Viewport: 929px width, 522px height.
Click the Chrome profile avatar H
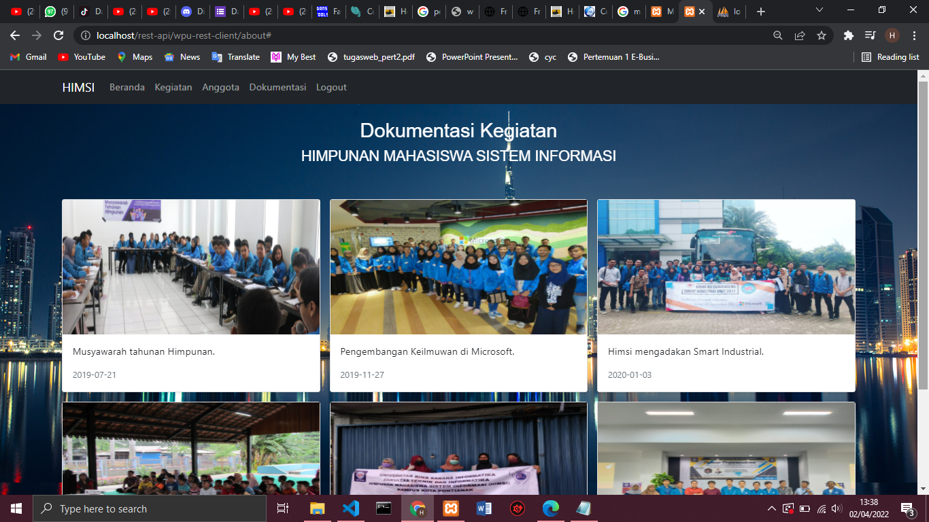pyautogui.click(x=892, y=35)
